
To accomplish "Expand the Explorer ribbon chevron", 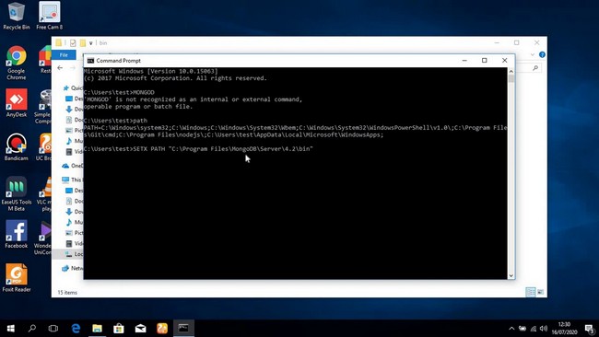I will coord(533,55).
